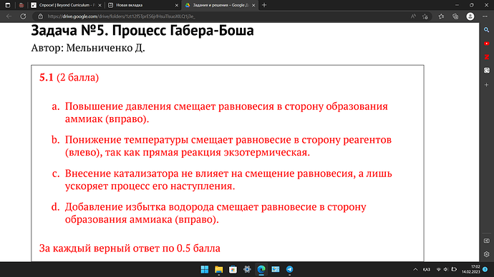The height and width of the screenshot is (277, 494).
Task: Open sidebar settings gear
Action: (486, 254)
